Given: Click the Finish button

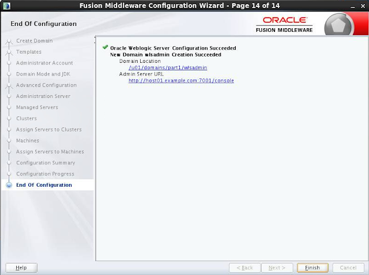Looking at the screenshot, I should point(312,268).
